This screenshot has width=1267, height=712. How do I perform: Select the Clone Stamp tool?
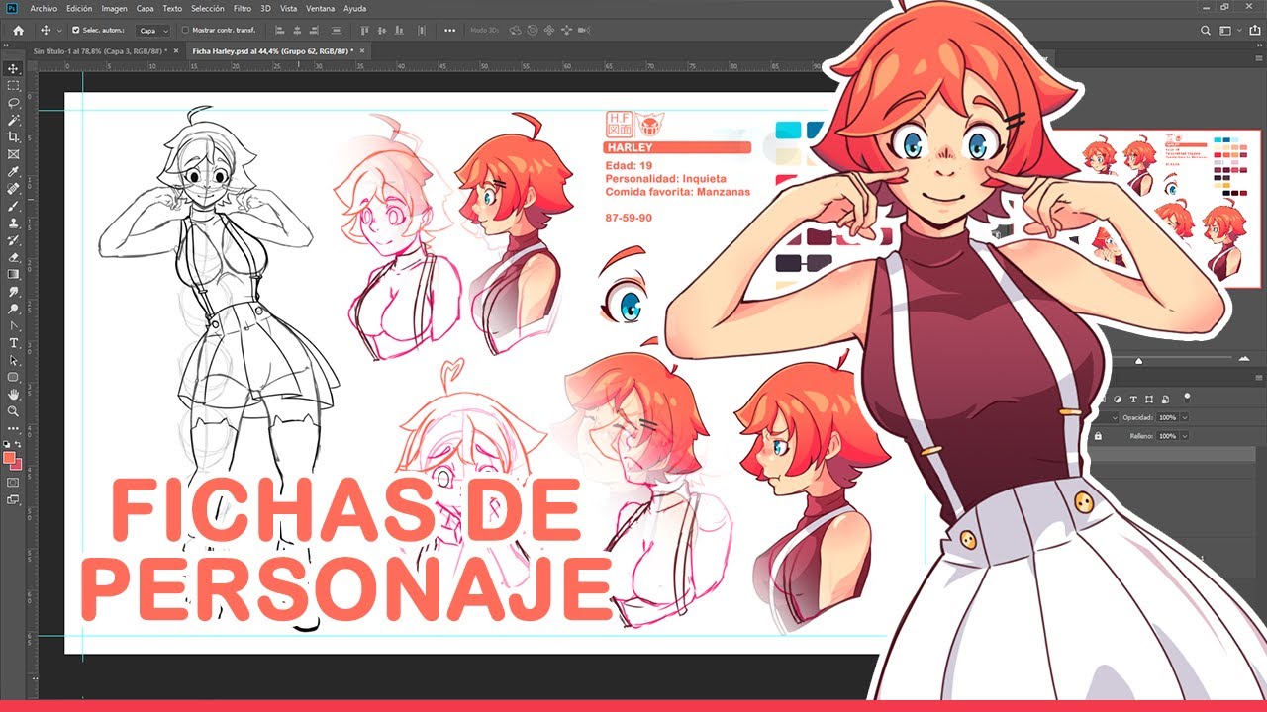coord(14,222)
